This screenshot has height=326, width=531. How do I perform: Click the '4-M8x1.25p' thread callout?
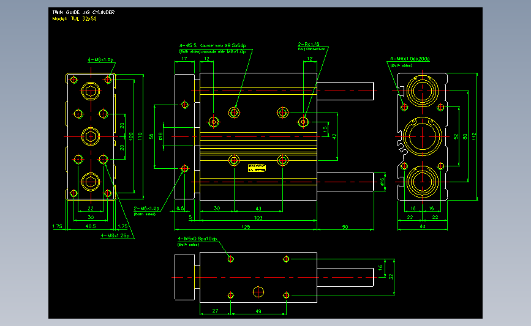[x=115, y=235]
